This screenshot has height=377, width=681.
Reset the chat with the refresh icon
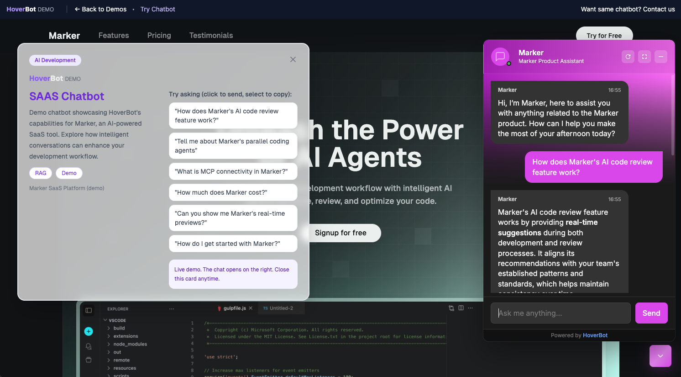628,57
